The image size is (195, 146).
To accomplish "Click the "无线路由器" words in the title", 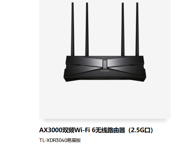I will click(x=110, y=130).
